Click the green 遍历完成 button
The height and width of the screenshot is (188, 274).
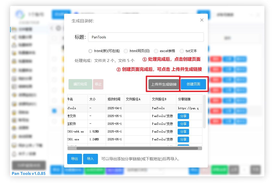pos(80,84)
